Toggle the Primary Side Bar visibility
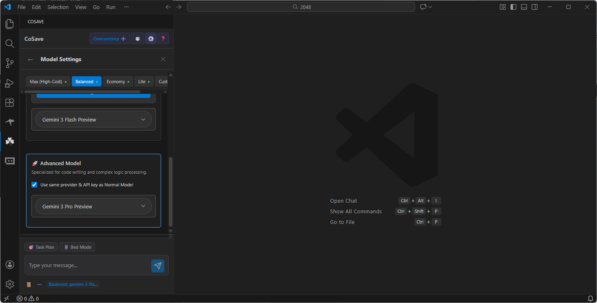The image size is (597, 303). point(513,7)
